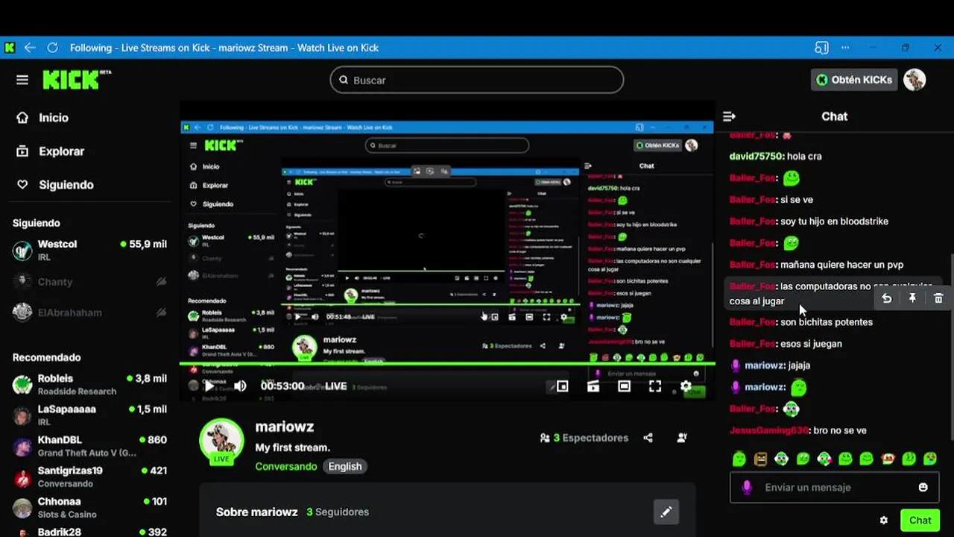The height and width of the screenshot is (537, 954).
Task: Click the chat scrollbar
Action: click(950, 347)
